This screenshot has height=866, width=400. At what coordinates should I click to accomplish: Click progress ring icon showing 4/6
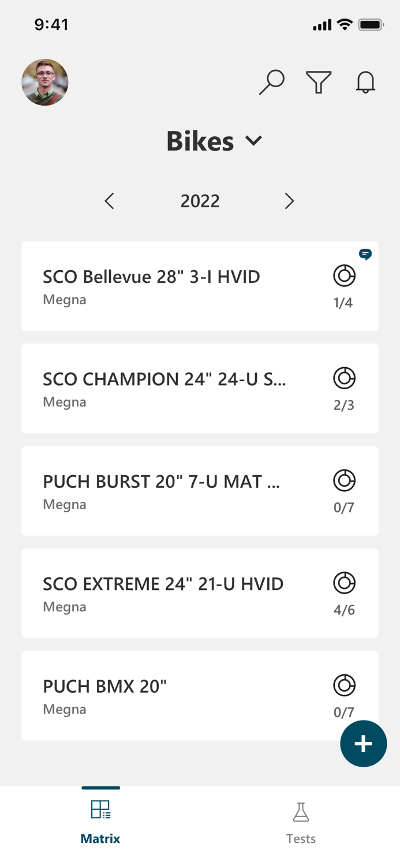[344, 583]
